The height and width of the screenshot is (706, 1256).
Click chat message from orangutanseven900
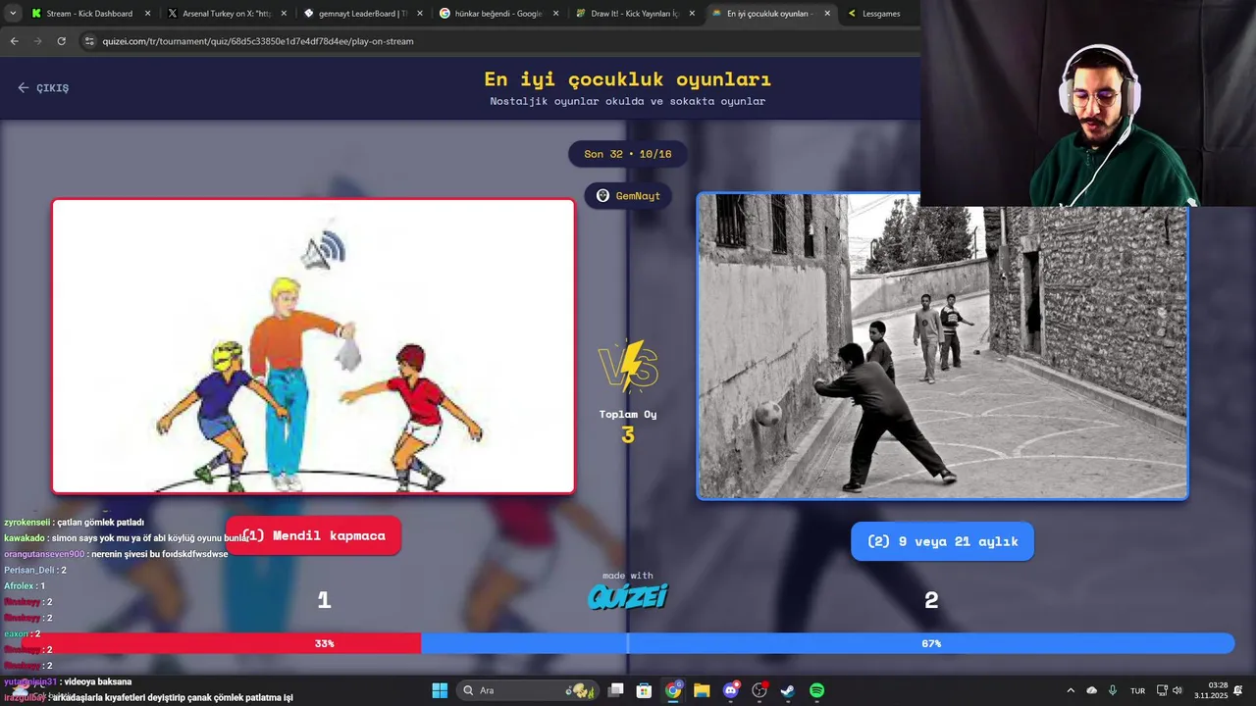click(116, 554)
